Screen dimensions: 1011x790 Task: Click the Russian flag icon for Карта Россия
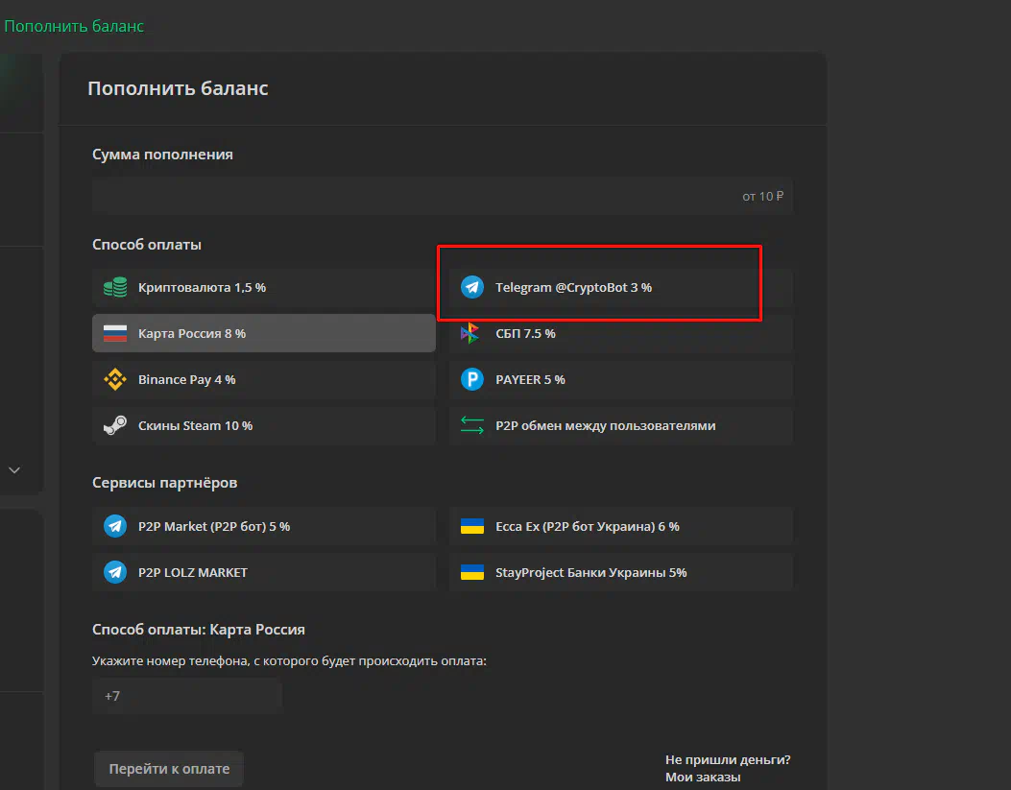point(115,333)
